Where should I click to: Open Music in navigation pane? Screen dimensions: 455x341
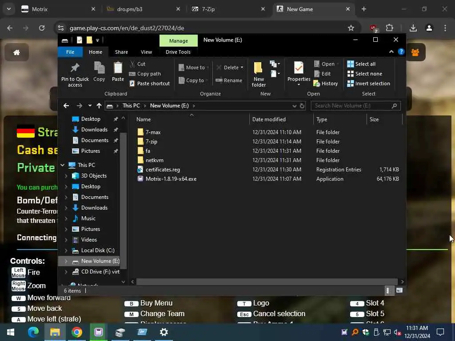coord(88,218)
